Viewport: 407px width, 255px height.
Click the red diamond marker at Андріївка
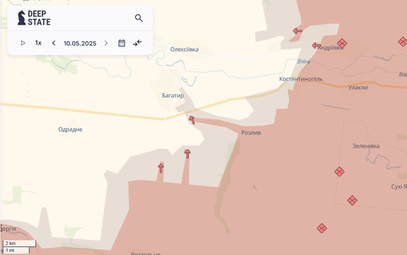tap(342, 43)
